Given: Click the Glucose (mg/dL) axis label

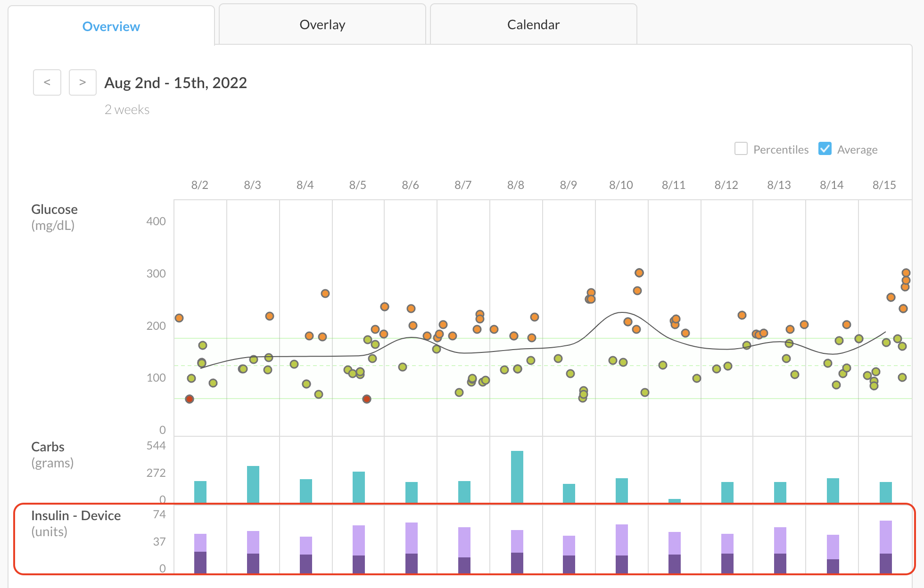Looking at the screenshot, I should [54, 217].
